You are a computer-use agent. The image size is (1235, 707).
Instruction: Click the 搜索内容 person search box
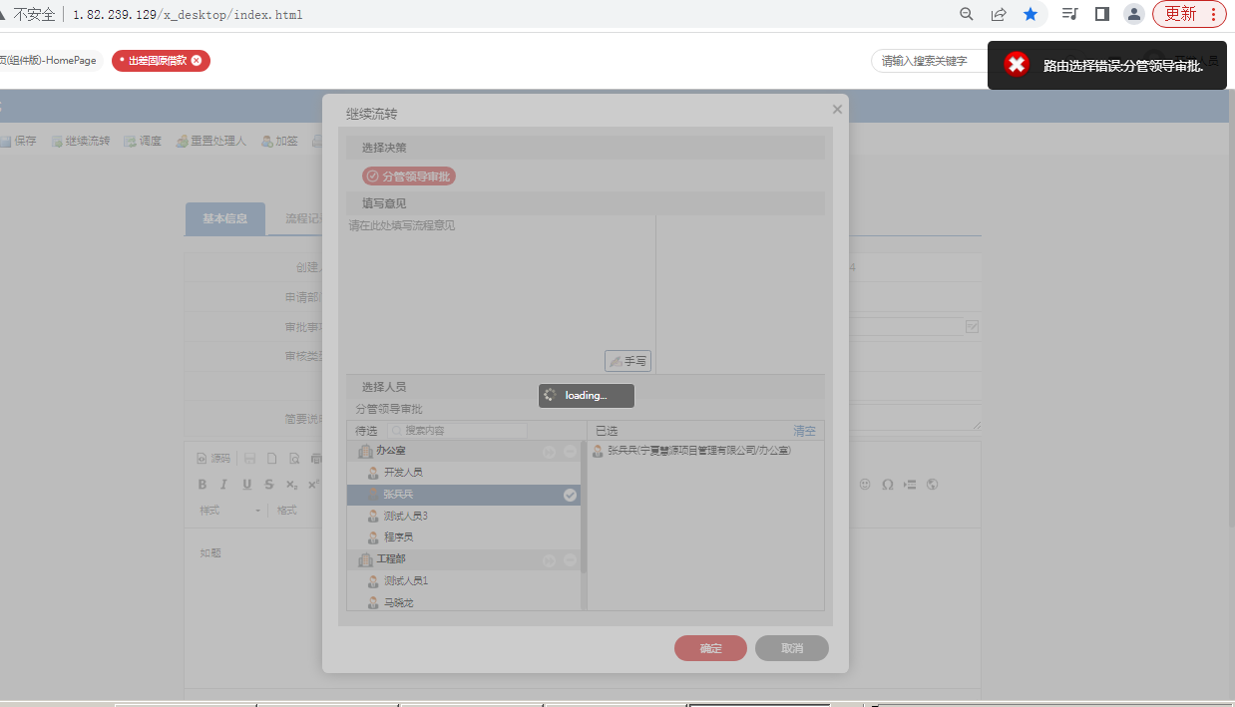point(457,431)
